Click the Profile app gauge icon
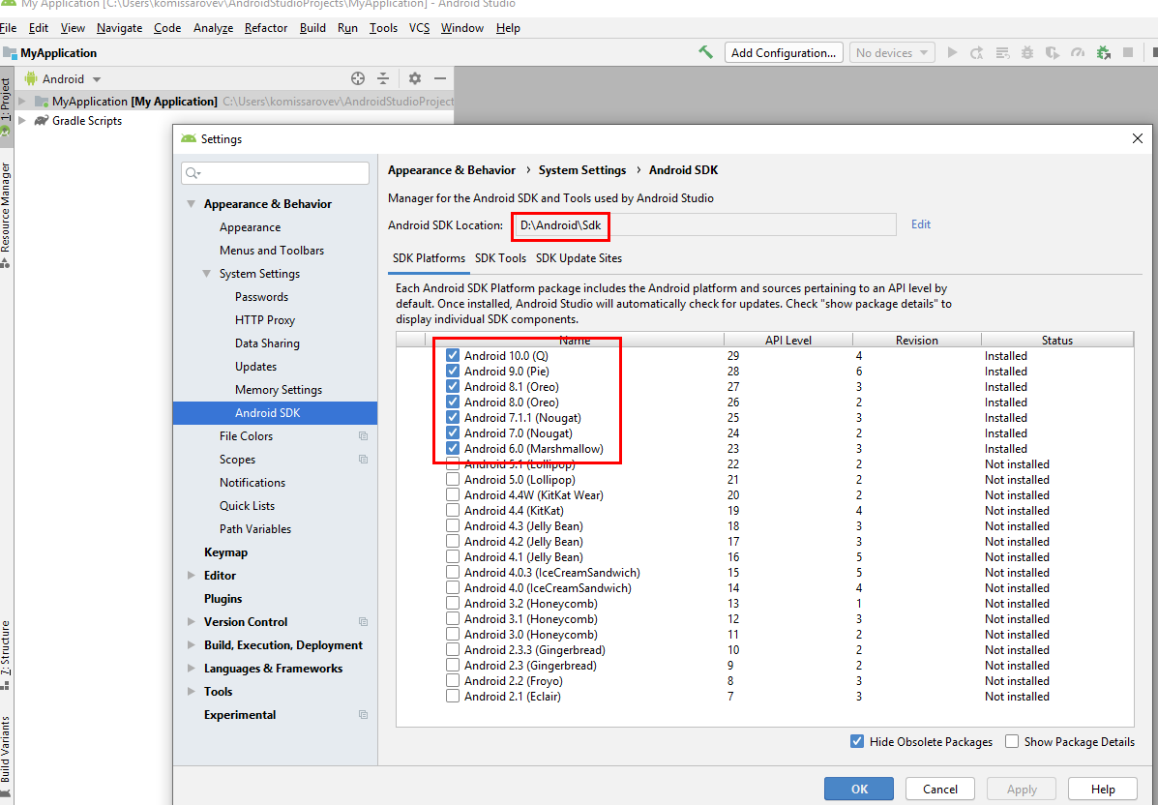 pos(1078,52)
